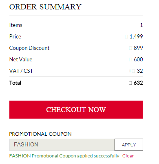Click the PROMOTIONAL COUPON heading

click(40, 134)
